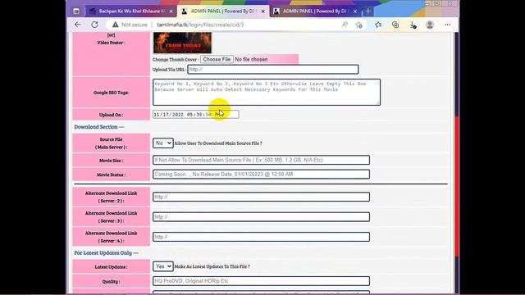Add this page to favorites star icon

pyautogui.click(x=359, y=25)
